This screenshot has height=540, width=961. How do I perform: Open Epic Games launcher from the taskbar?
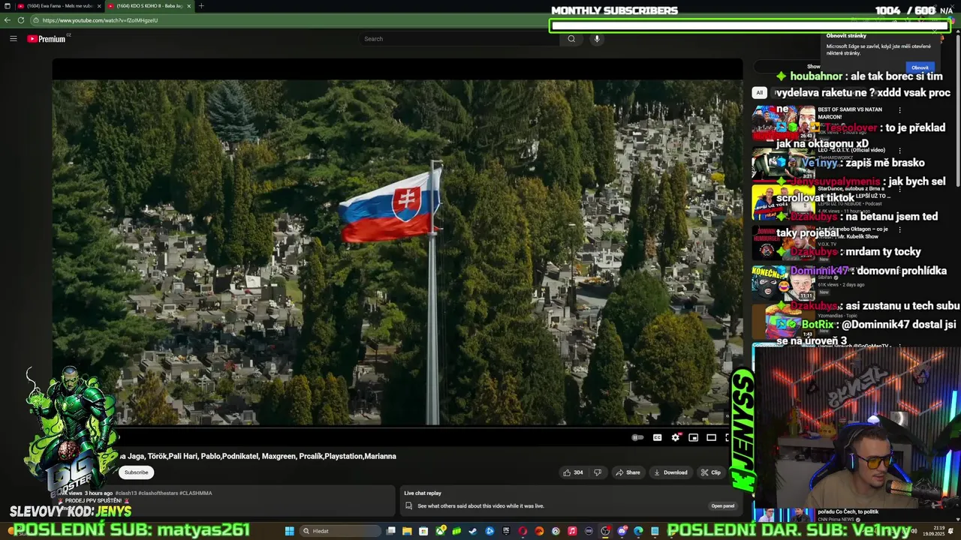[506, 531]
